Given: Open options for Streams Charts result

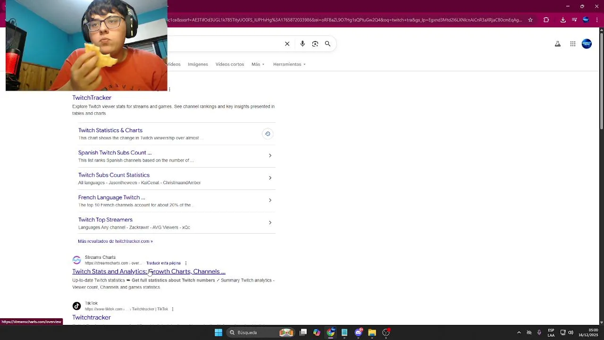Looking at the screenshot, I should click(x=185, y=263).
